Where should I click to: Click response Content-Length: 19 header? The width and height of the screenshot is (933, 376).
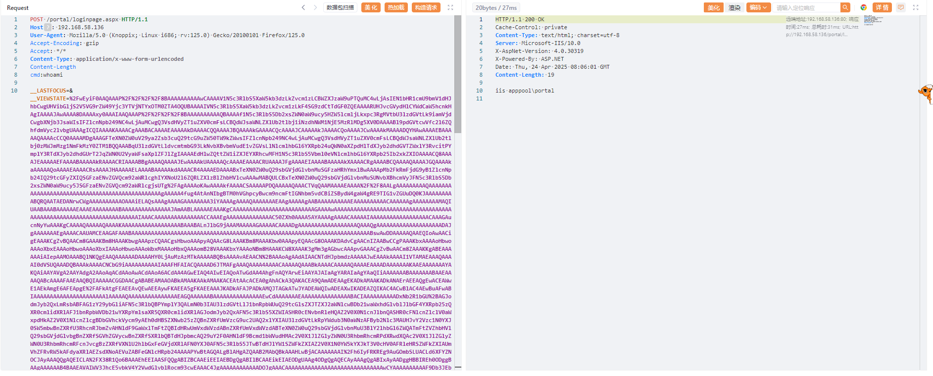[525, 75]
